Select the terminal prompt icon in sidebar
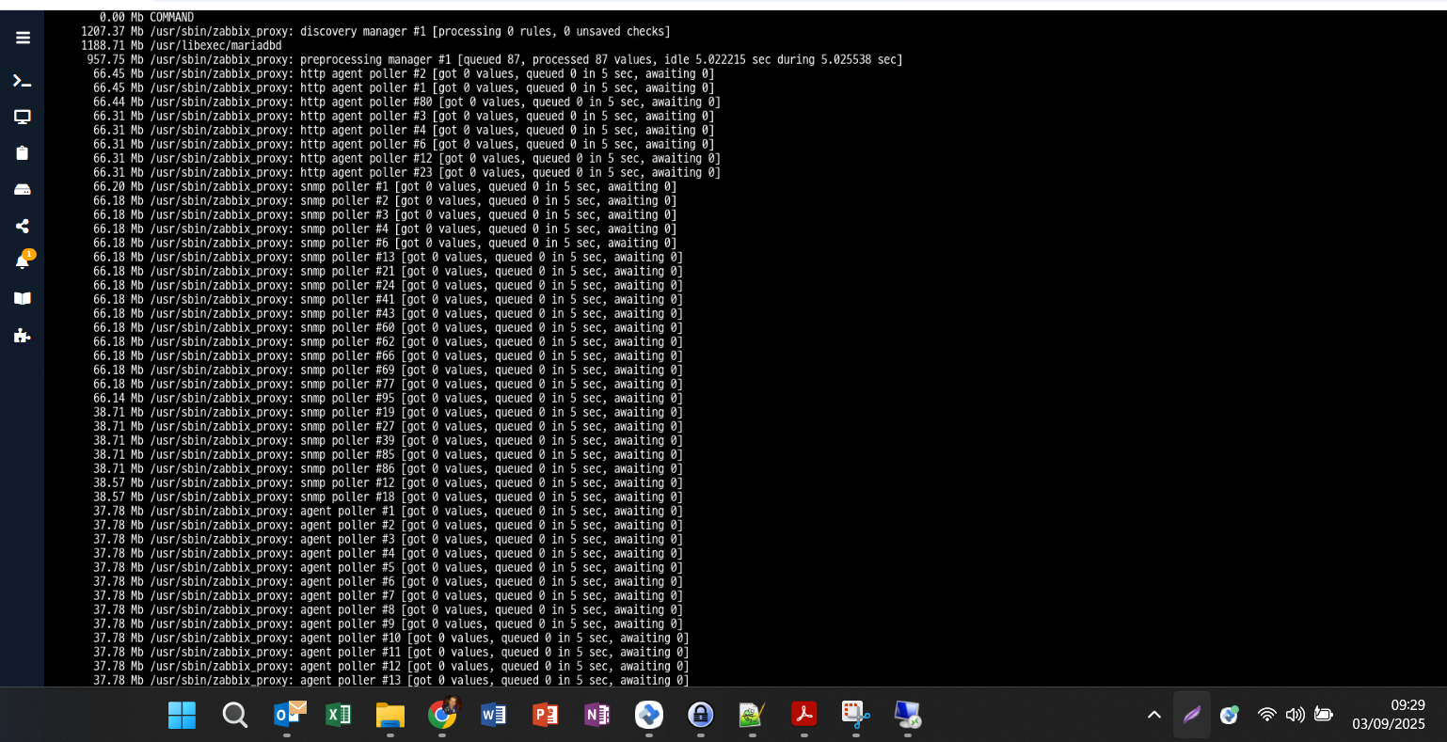Viewport: 1447px width, 742px height. tap(23, 81)
